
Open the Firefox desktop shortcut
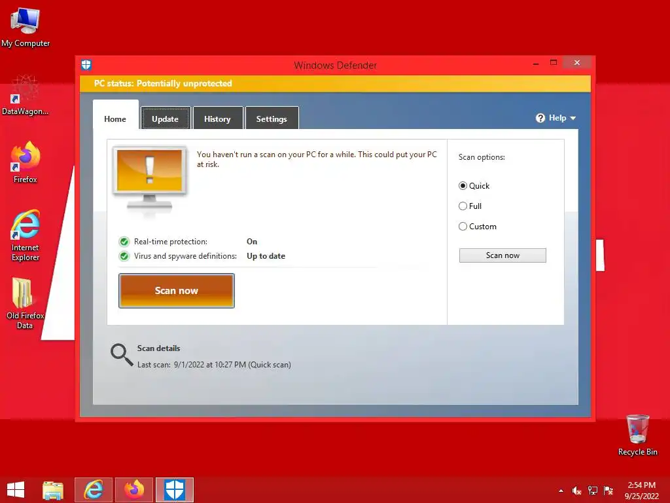(26, 162)
